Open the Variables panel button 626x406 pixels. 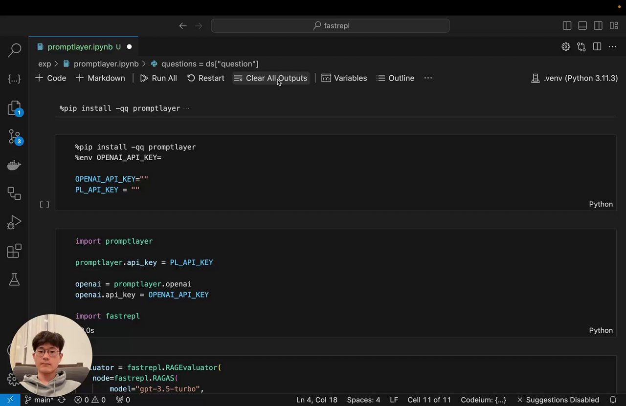[x=344, y=78]
